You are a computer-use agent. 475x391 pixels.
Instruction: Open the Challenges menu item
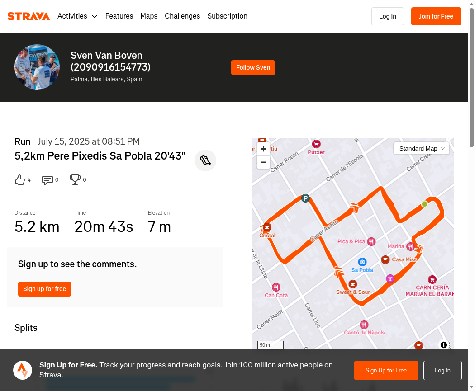182,16
